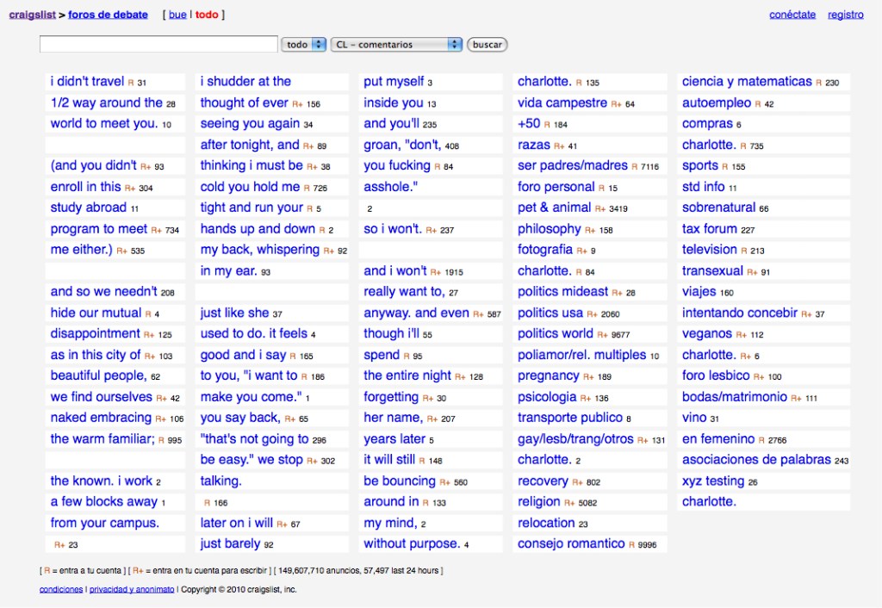Viewport: 882px width, 608px height.
Task: Switch to the "bue" forum filter
Action: click(x=177, y=15)
